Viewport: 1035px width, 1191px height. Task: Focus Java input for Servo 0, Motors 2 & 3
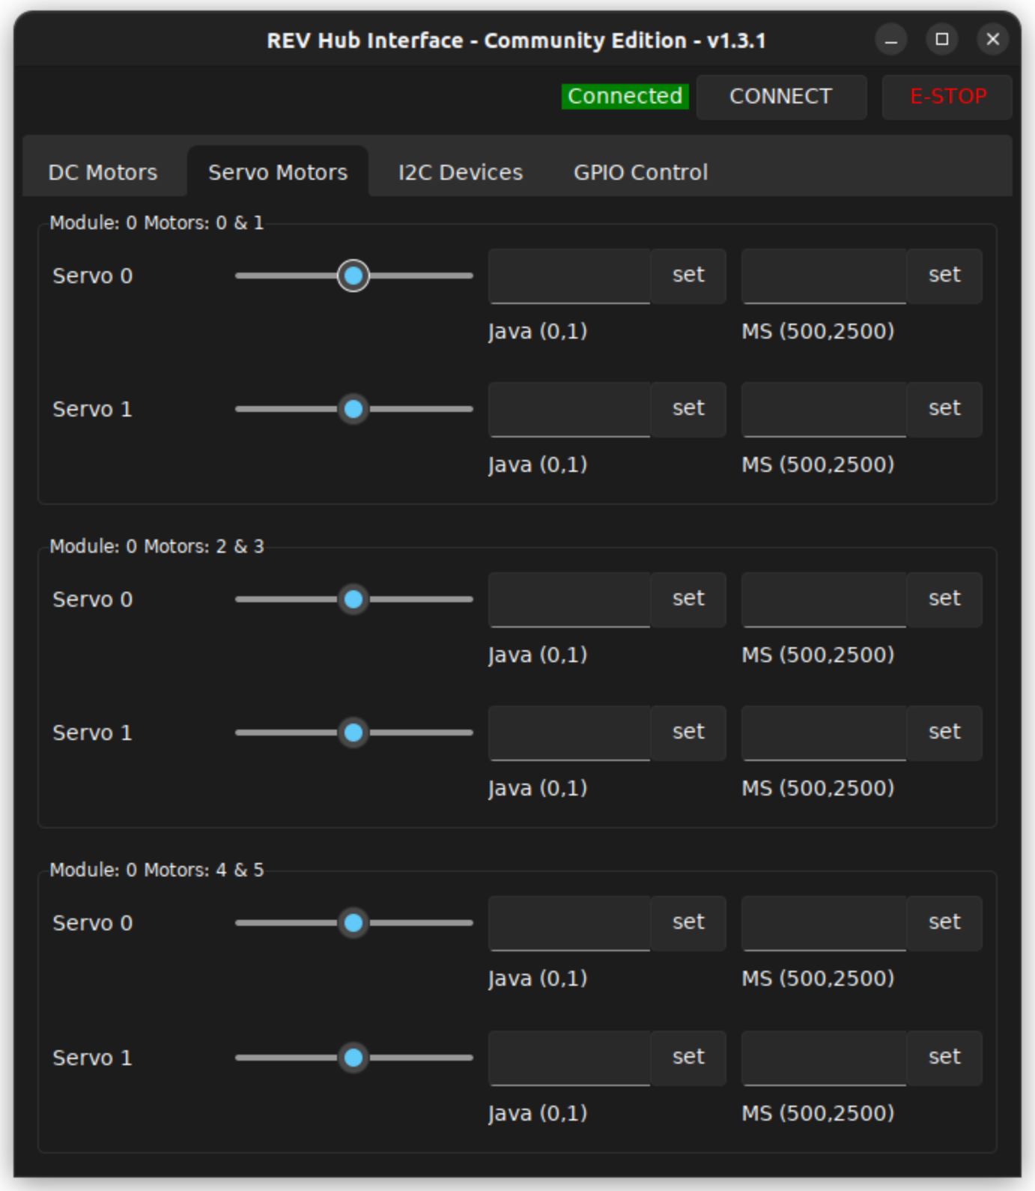click(569, 600)
